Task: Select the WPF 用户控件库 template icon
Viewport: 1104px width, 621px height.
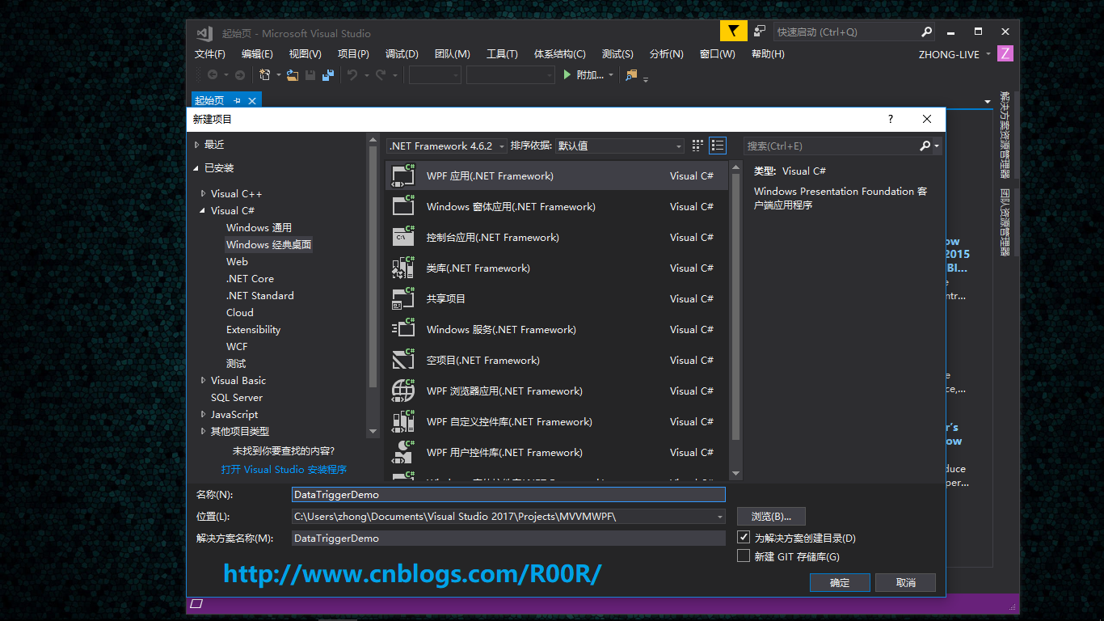Action: coord(403,452)
